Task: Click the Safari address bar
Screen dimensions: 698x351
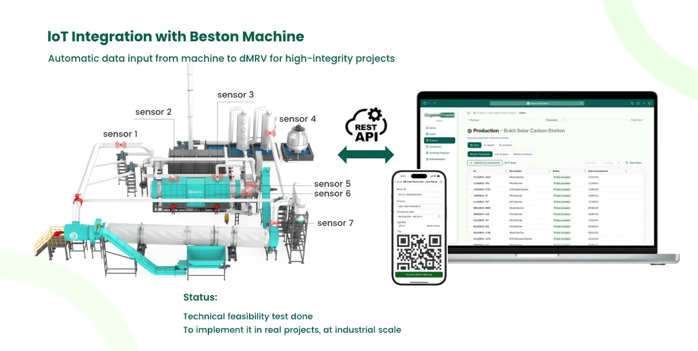Action: click(537, 103)
